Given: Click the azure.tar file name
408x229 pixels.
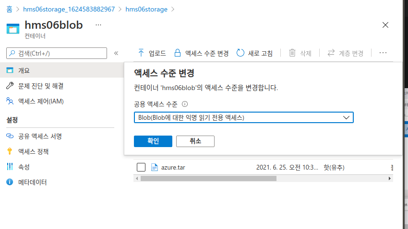Looking at the screenshot, I should 173,168.
